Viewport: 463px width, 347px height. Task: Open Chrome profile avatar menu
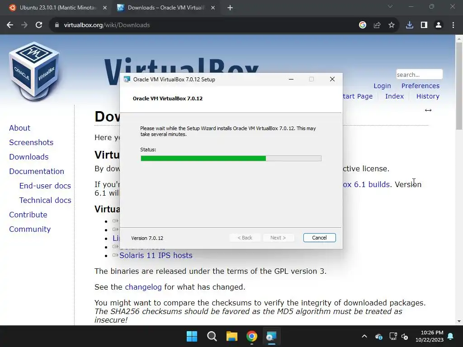click(x=439, y=25)
